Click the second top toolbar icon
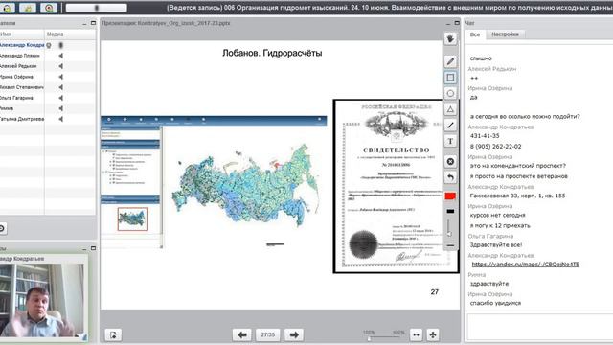 pos(28,8)
